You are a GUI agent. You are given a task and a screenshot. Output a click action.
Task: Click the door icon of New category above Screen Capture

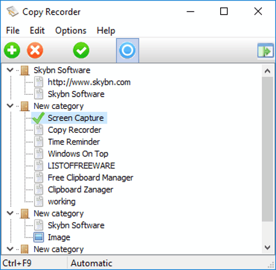coord(25,106)
